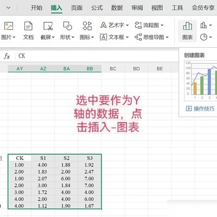Select column header BB
Image resolution: width=217 pixels, height=217 pixels.
pos(90,69)
